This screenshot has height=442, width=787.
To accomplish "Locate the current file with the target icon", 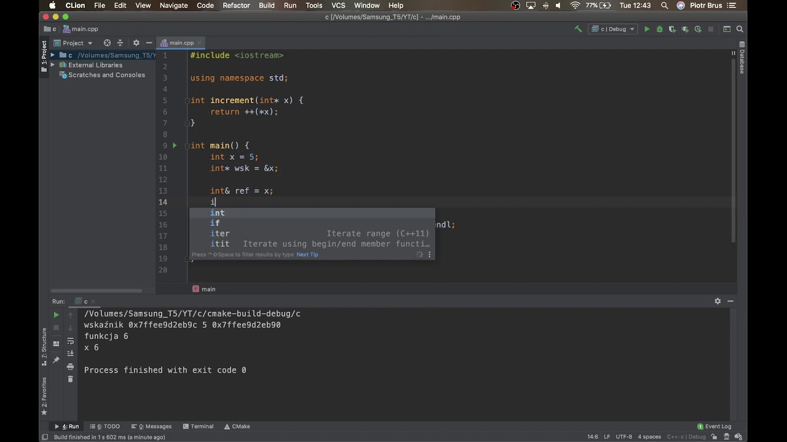I will (x=107, y=43).
